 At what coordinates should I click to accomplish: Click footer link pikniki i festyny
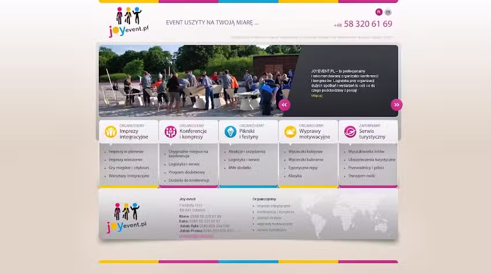pos(269,218)
